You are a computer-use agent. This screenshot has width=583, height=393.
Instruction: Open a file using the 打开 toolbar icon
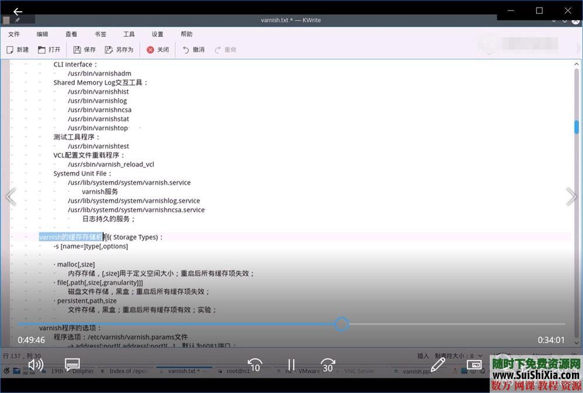(x=49, y=50)
